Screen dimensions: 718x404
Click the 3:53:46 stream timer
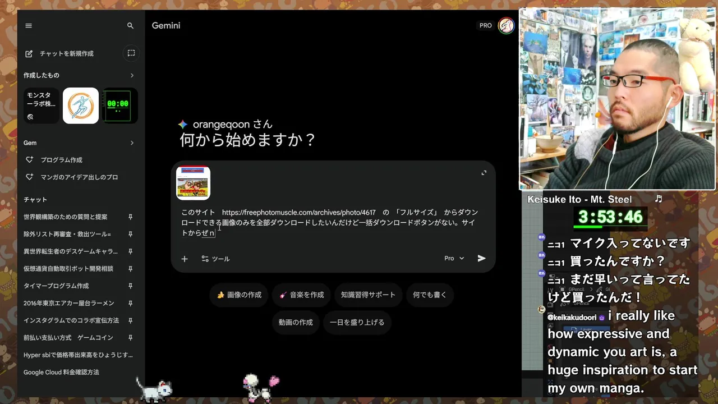pos(610,217)
